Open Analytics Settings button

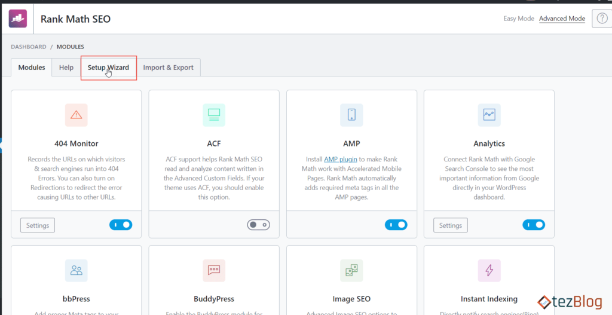451,225
